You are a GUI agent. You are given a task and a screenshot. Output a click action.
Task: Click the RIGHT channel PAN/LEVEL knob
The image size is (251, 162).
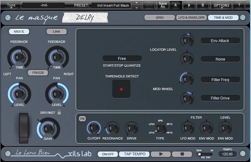(57, 94)
